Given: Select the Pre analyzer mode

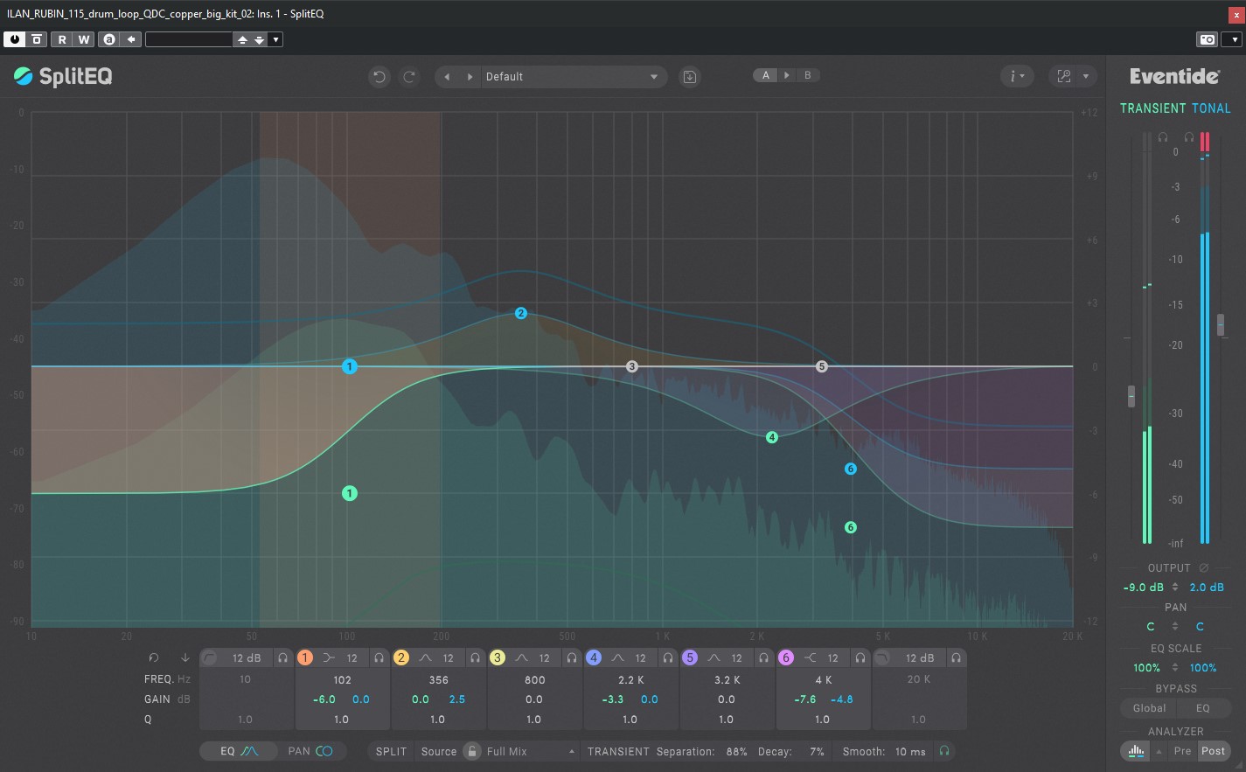Looking at the screenshot, I should pyautogui.click(x=1182, y=751).
